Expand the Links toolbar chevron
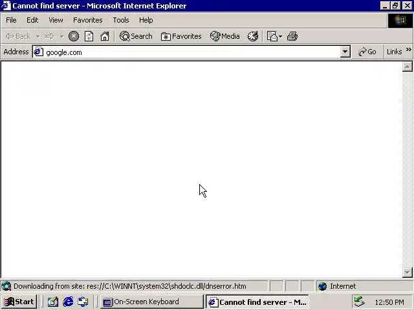 tap(408, 49)
